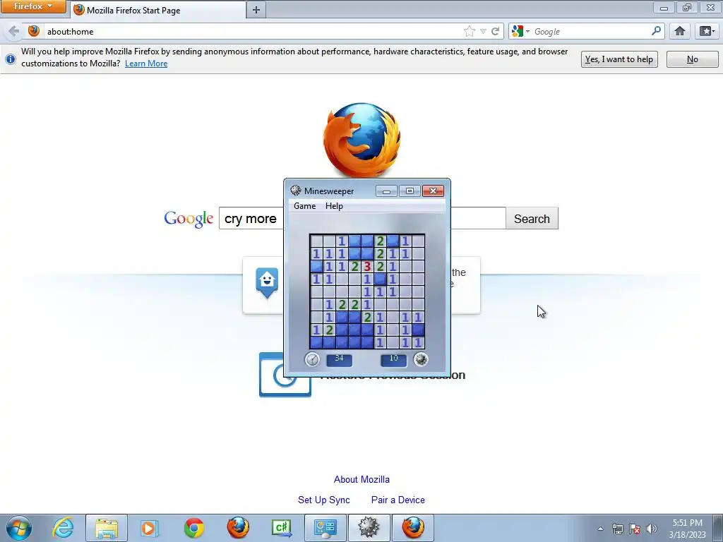Click the large Firefox globe logo
Viewport: 723px width, 542px height.
pos(362,140)
